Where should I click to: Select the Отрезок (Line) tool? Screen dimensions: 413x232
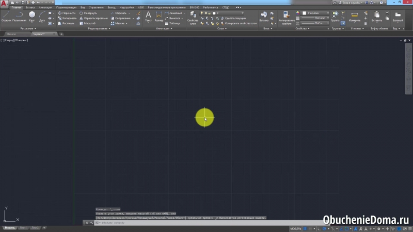6,16
